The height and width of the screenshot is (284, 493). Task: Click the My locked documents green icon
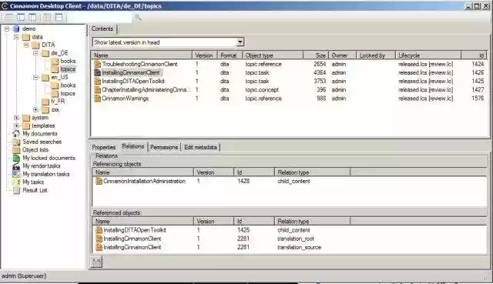coord(16,158)
